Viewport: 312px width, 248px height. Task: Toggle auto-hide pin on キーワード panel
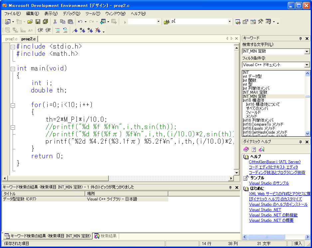tap(300, 38)
